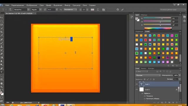Open the workspace switcher dropdown

[x=173, y=10]
